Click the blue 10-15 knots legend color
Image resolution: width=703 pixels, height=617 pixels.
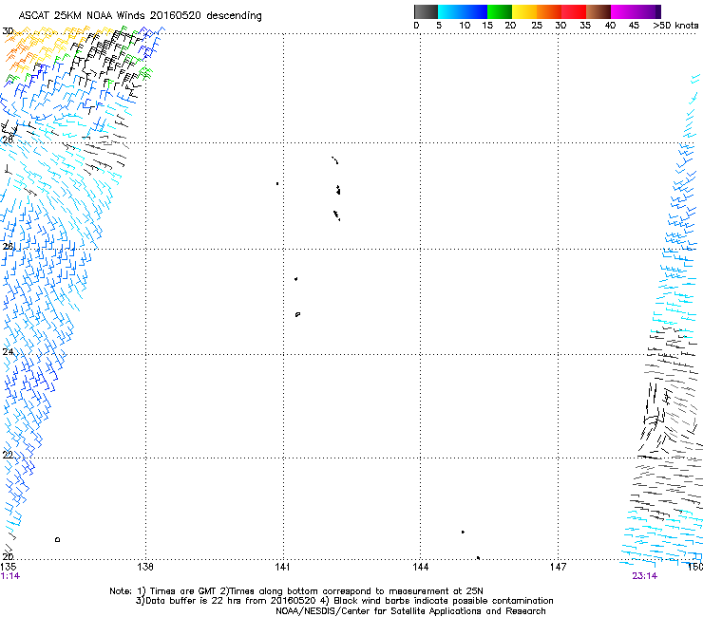pyautogui.click(x=475, y=11)
